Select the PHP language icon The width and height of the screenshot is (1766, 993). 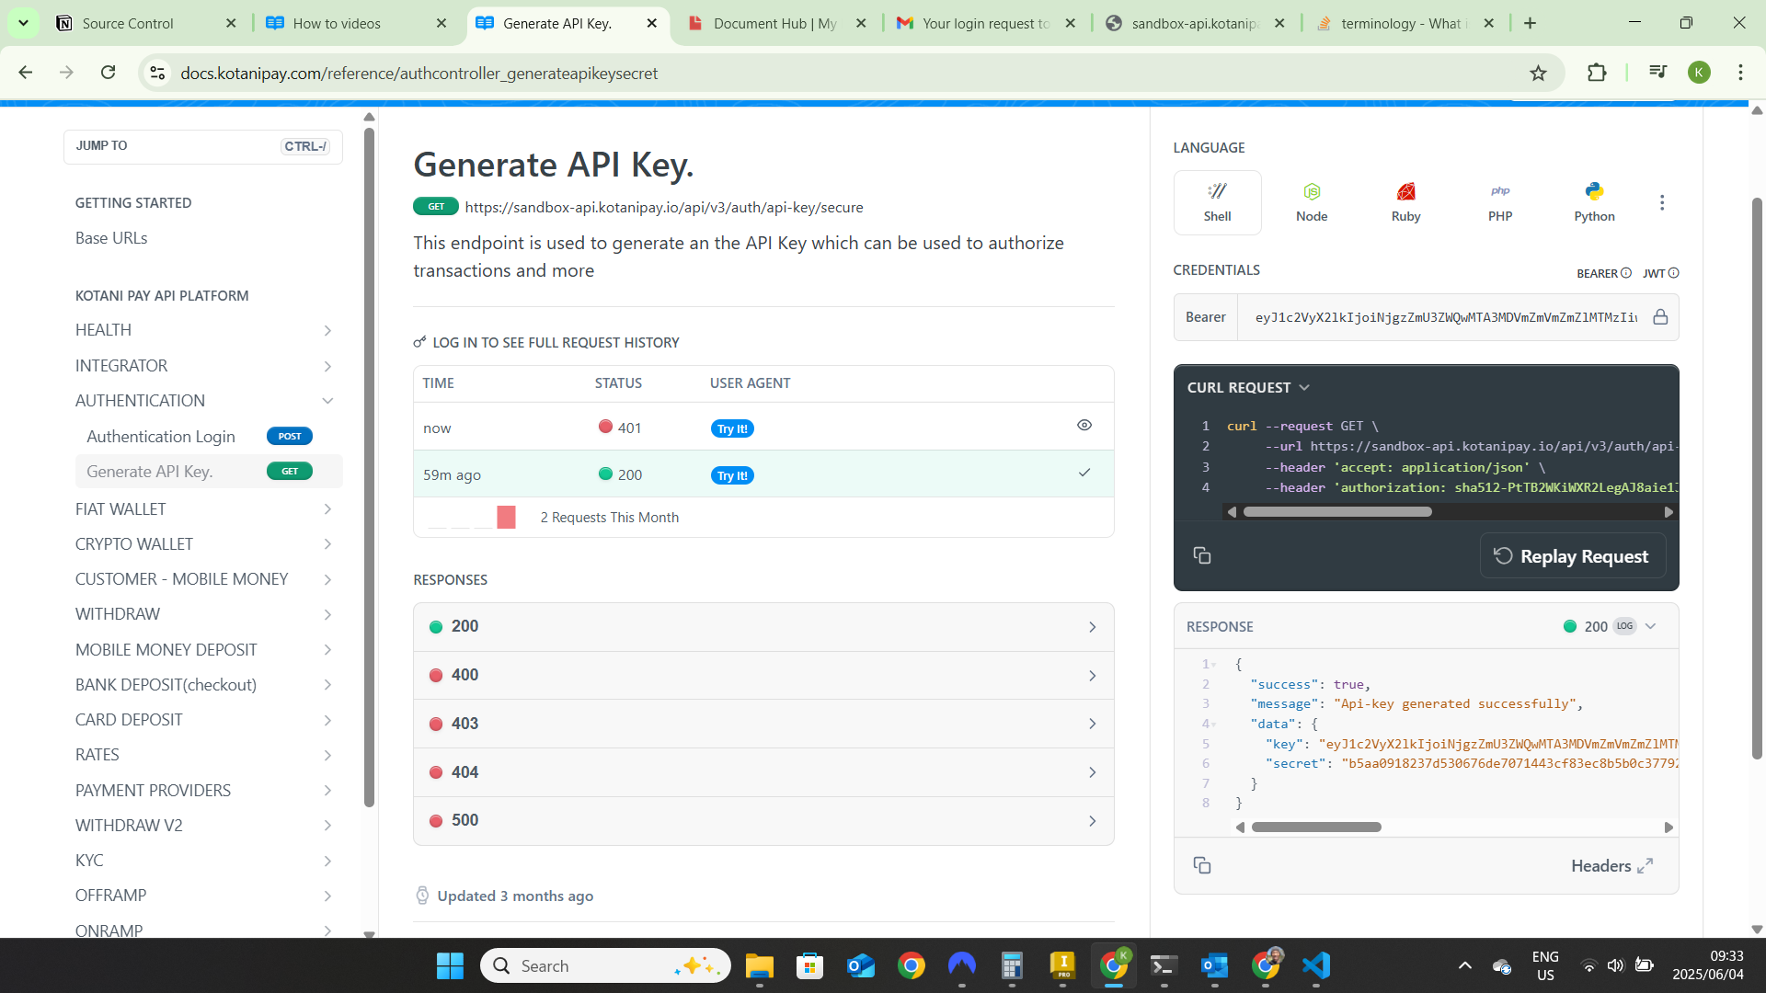click(1500, 202)
